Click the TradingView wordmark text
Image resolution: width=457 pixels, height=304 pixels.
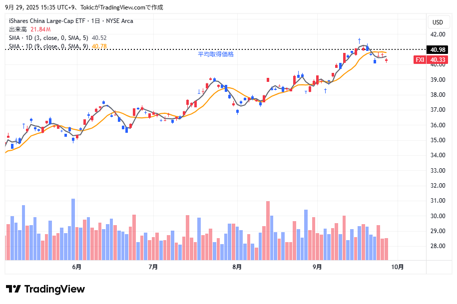pyautogui.click(x=54, y=289)
